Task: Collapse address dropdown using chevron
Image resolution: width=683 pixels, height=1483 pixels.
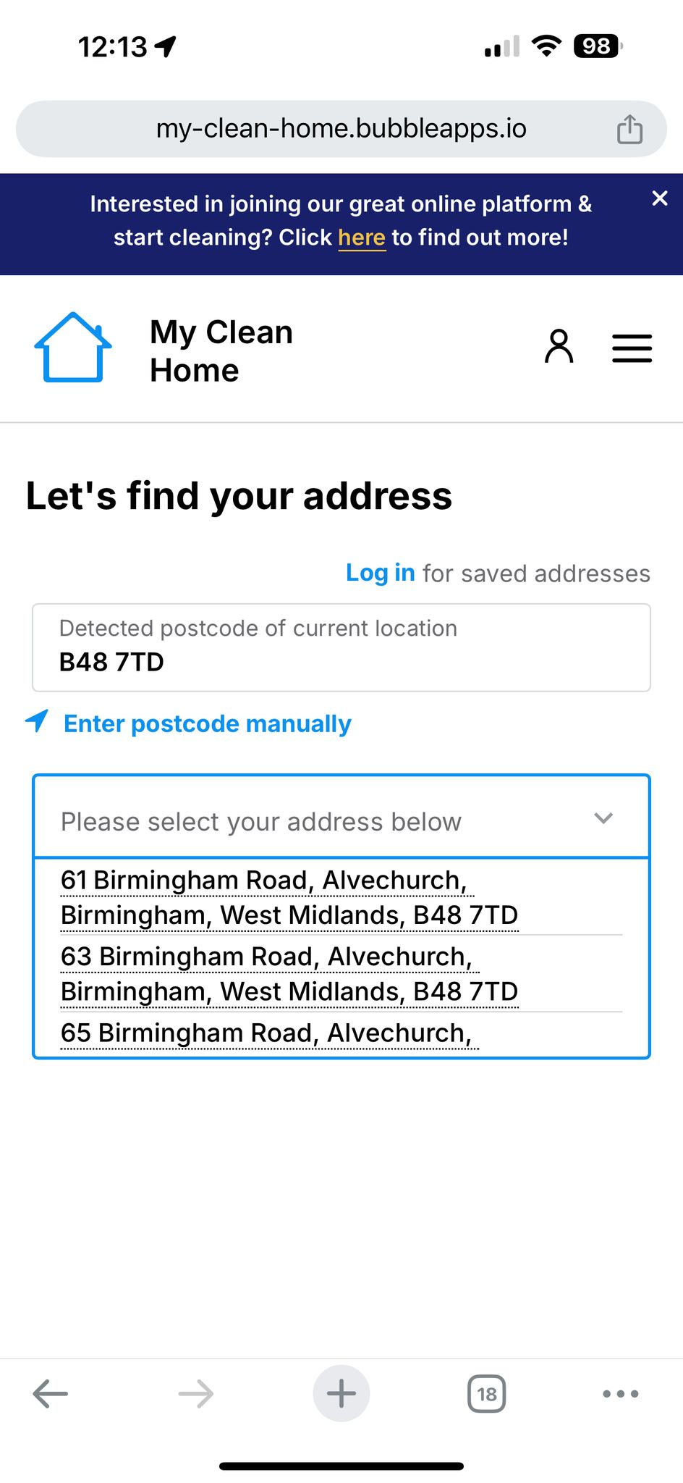Action: click(603, 818)
